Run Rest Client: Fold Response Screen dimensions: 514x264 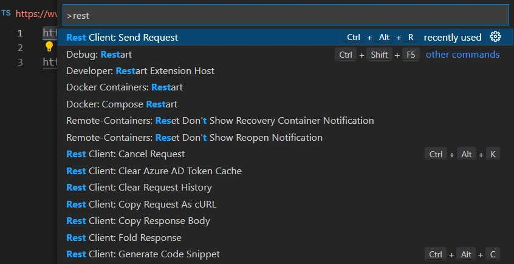284,238
